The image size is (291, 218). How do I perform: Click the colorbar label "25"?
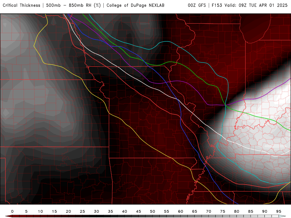pos(83,211)
